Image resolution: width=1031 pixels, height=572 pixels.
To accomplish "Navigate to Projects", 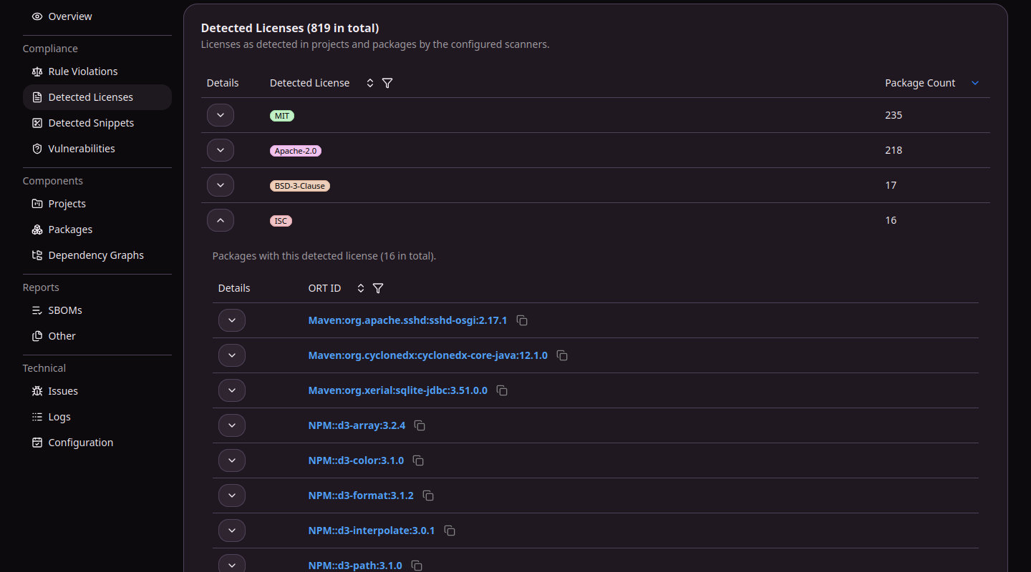I will (x=97, y=204).
